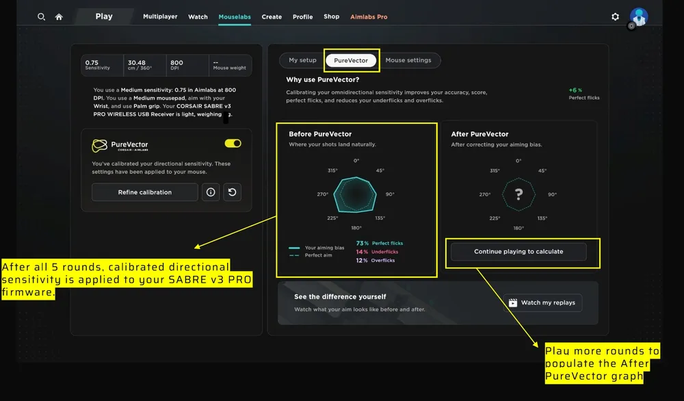Open Aimlabs Pro page
Viewport: 684px width, 401px height.
tap(369, 16)
